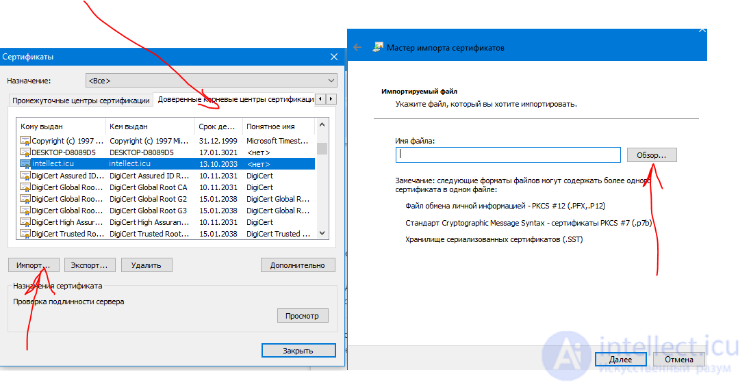Click the DigiCert Trusted Root... issuer cell

click(x=149, y=234)
